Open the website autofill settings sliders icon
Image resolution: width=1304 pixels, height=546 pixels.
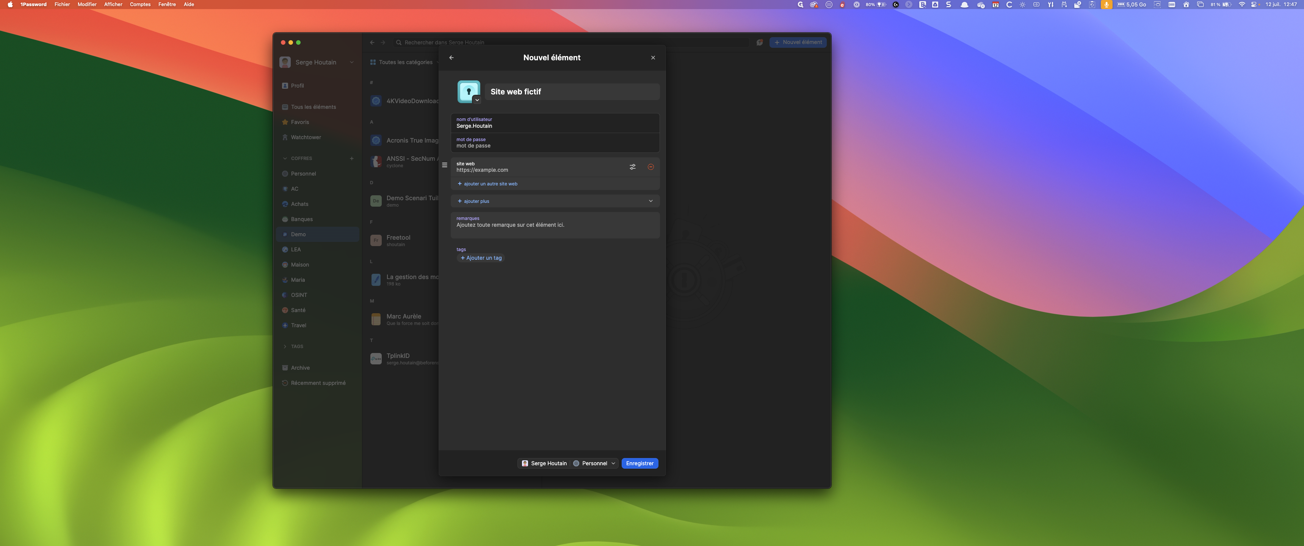pos(632,166)
